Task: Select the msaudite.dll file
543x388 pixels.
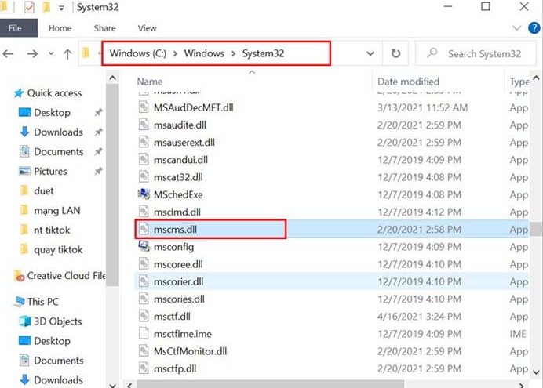Action: (180, 125)
